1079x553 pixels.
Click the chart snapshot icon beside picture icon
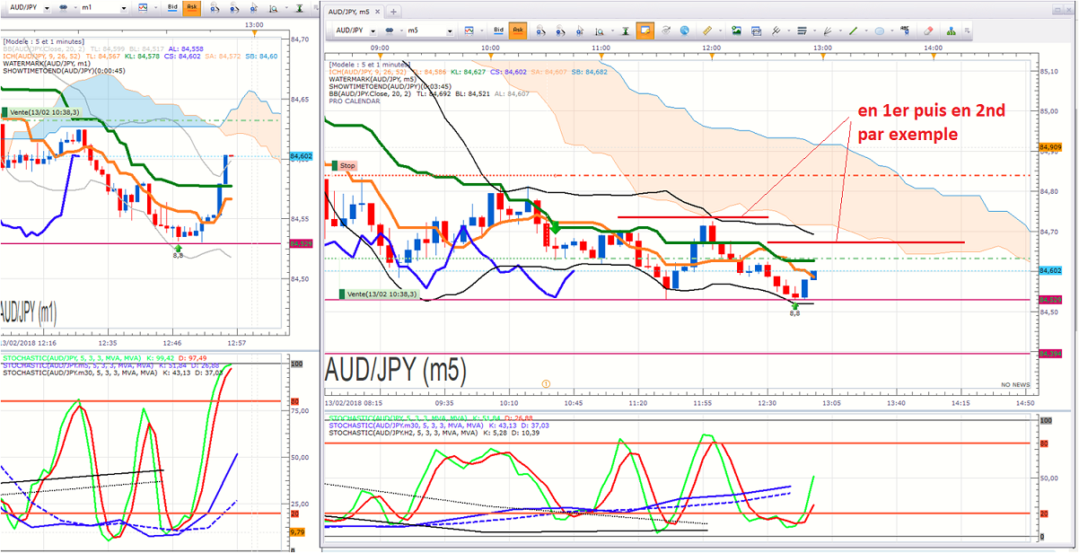[756, 31]
